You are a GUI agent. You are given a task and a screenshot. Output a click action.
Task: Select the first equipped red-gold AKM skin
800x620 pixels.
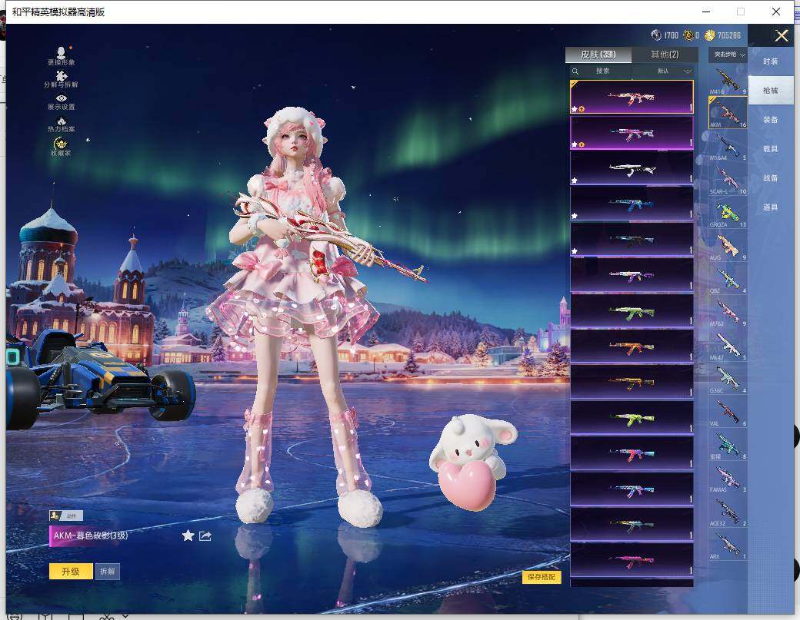pos(632,97)
